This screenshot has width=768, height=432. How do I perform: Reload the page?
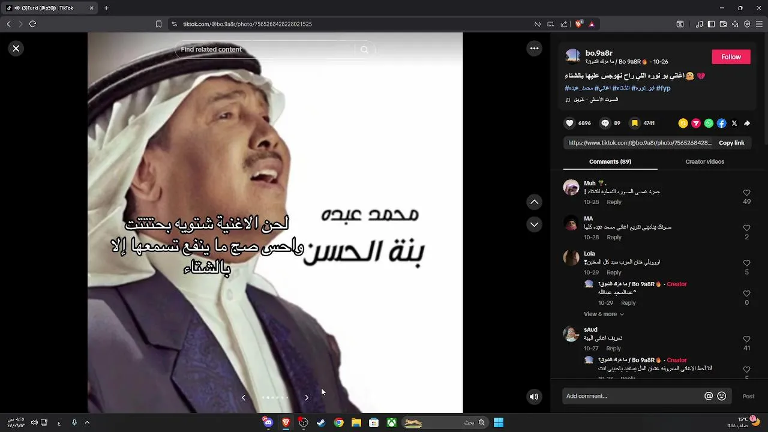click(x=32, y=24)
